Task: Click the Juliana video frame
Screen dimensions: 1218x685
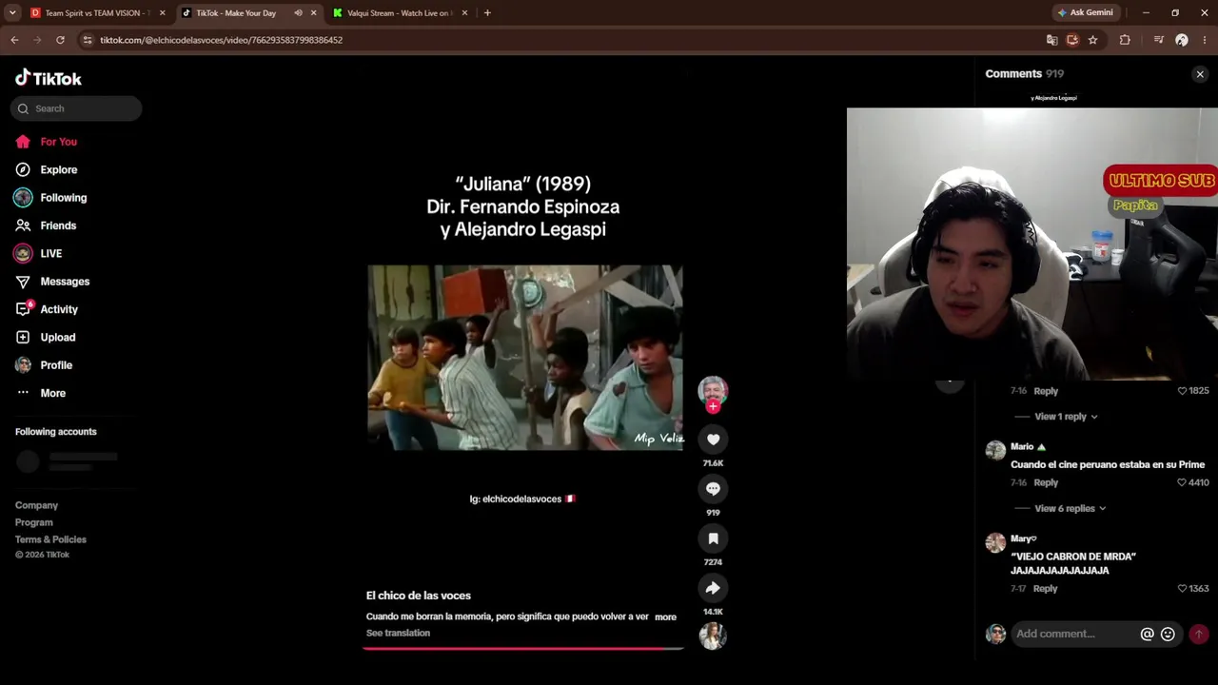Action: pos(525,358)
